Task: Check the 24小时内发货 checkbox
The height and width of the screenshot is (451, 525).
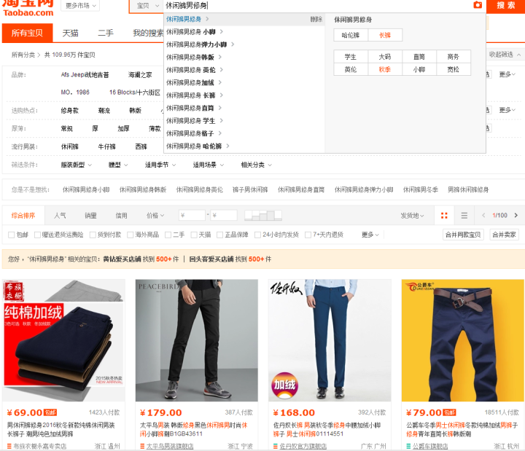Action: [x=257, y=235]
